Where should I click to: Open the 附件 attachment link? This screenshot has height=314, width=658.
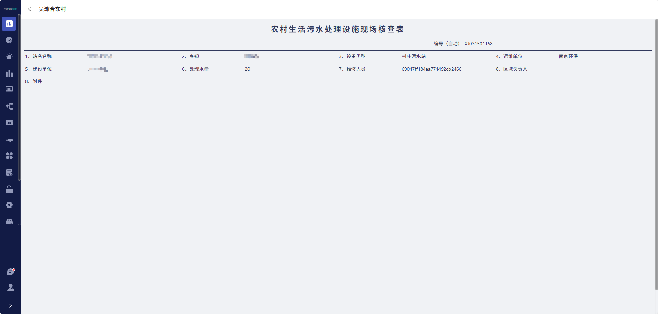click(37, 81)
